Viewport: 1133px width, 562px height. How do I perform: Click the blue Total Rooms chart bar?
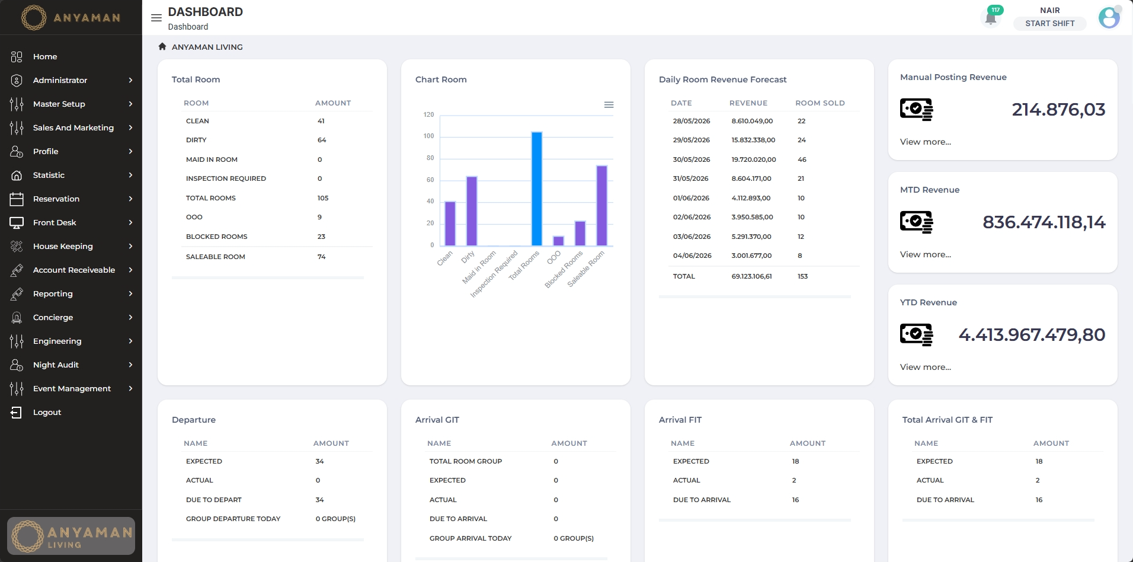tap(536, 189)
